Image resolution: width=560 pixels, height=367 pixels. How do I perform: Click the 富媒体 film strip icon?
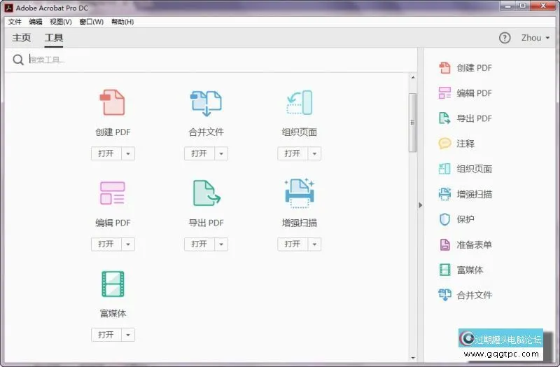pos(112,284)
